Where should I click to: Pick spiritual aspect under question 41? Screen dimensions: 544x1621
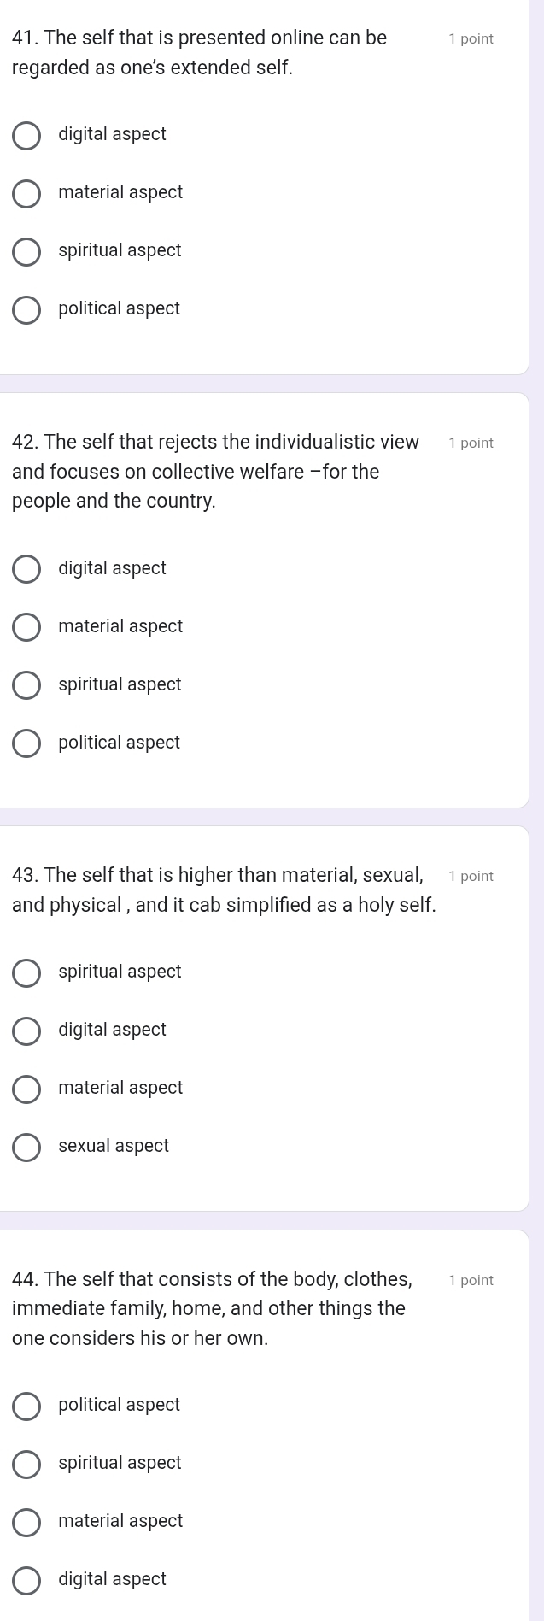point(26,251)
